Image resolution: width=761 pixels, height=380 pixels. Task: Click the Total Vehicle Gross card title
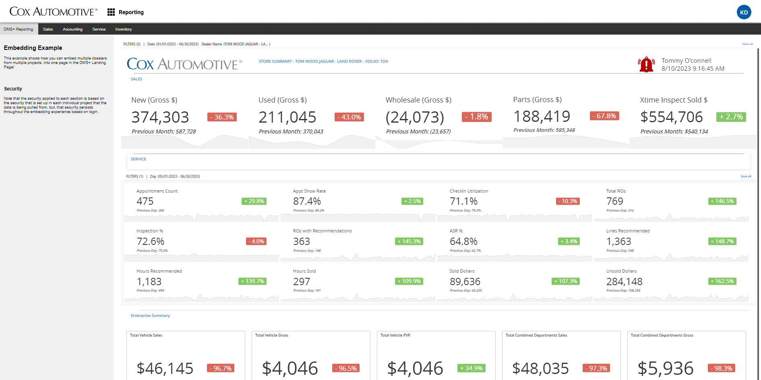coord(271,335)
